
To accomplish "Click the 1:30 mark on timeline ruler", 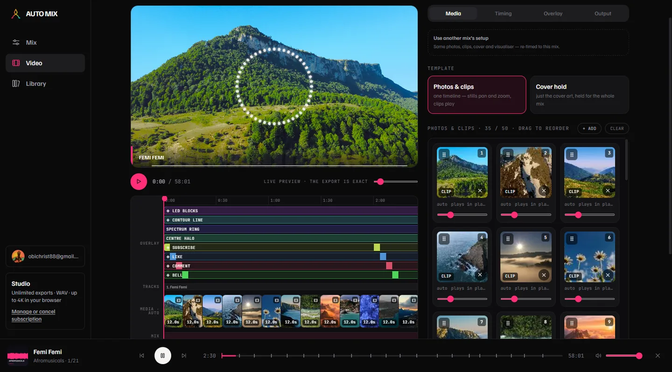I will (x=328, y=200).
